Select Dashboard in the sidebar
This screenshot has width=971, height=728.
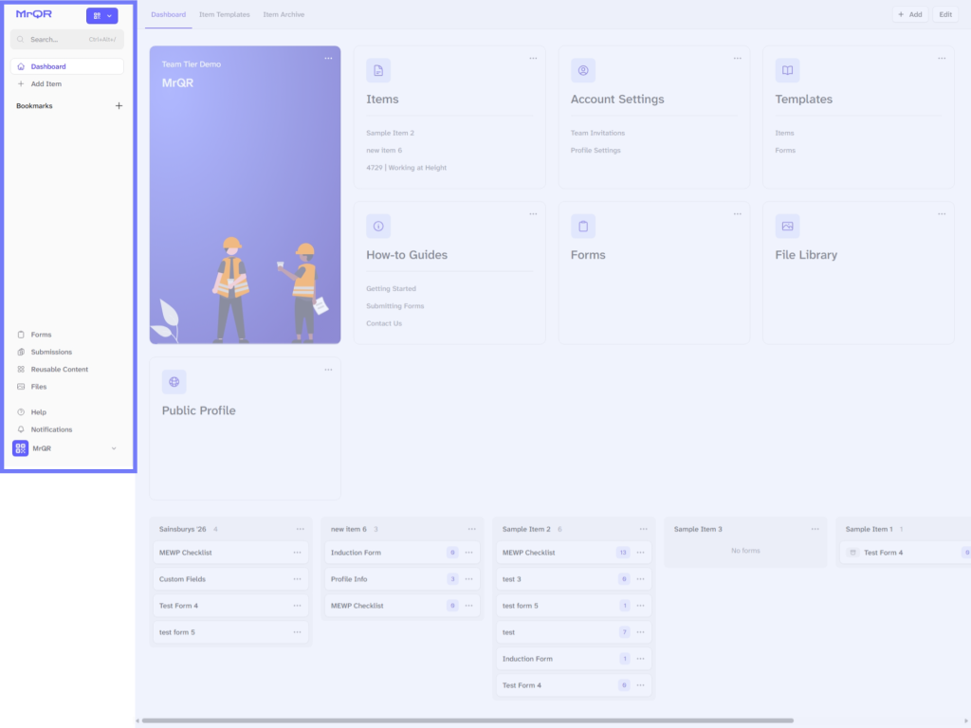coord(67,66)
